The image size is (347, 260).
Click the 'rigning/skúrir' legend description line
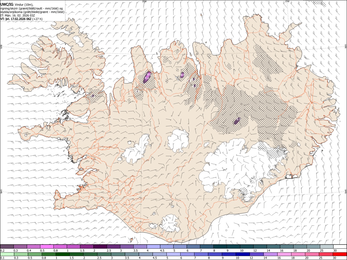point(31,8)
